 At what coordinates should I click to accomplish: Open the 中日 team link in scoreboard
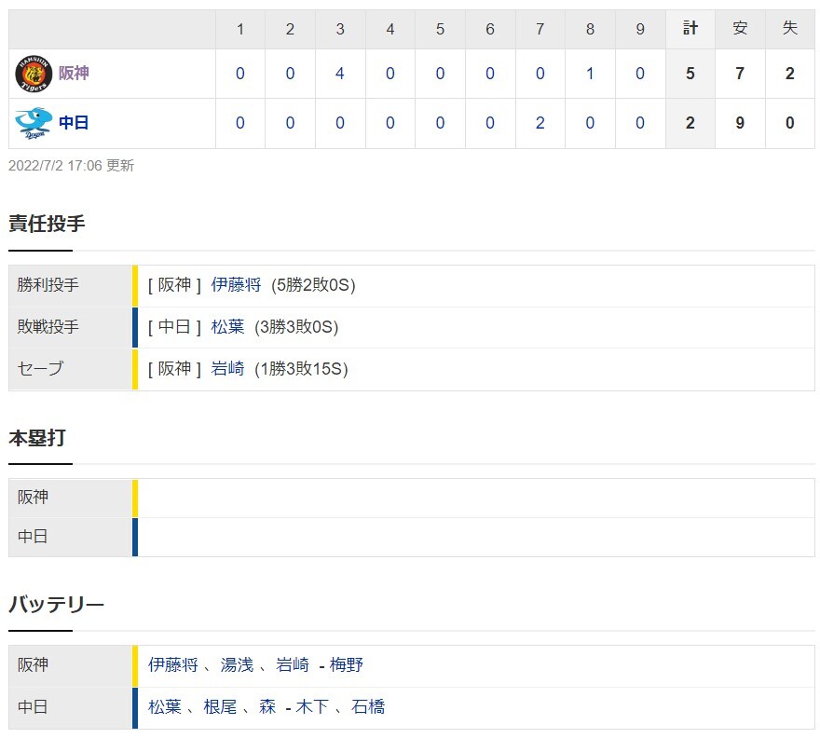(x=74, y=123)
